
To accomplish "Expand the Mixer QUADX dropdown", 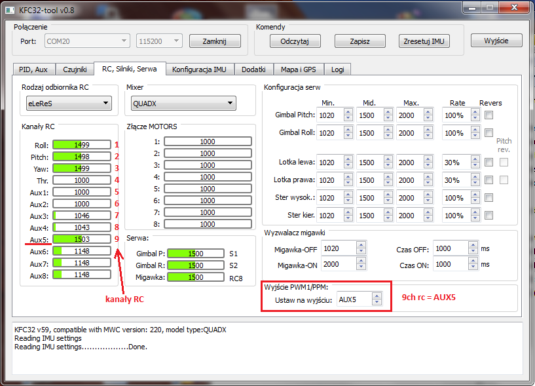I will tap(183, 103).
